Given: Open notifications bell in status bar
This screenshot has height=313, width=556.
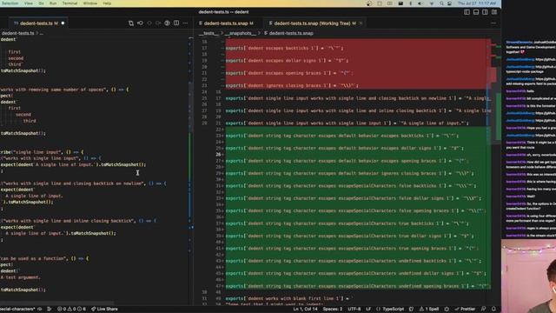Looking at the screenshot, I should pyautogui.click(x=493, y=310).
